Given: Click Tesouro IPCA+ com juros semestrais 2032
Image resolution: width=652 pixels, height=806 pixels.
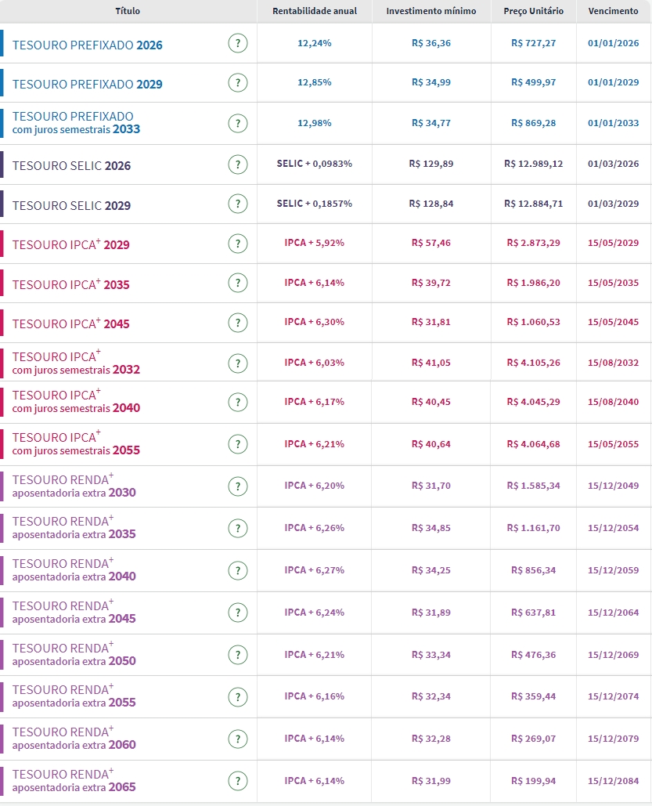Looking at the screenshot, I should (76, 363).
